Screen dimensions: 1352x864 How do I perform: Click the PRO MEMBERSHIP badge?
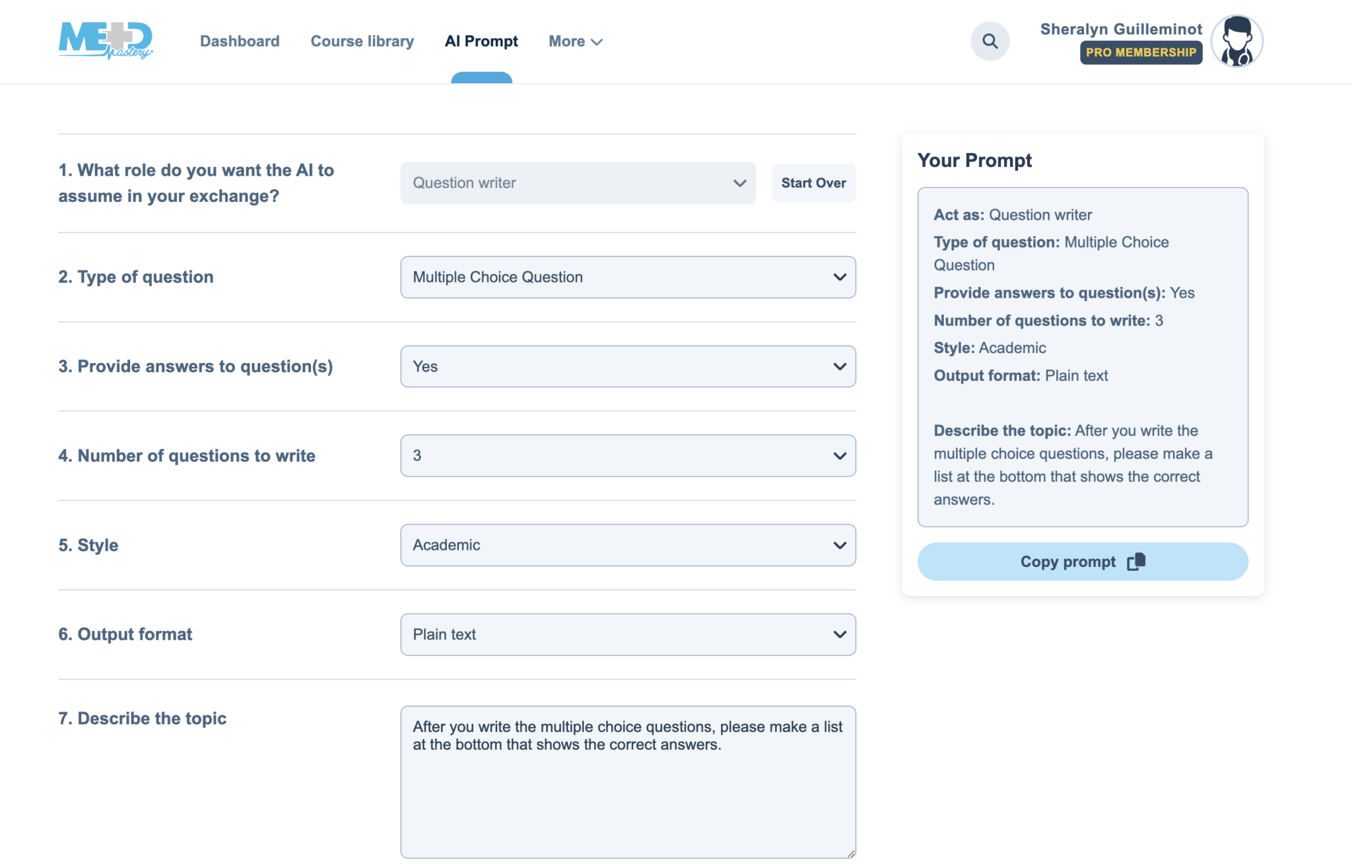(1140, 53)
